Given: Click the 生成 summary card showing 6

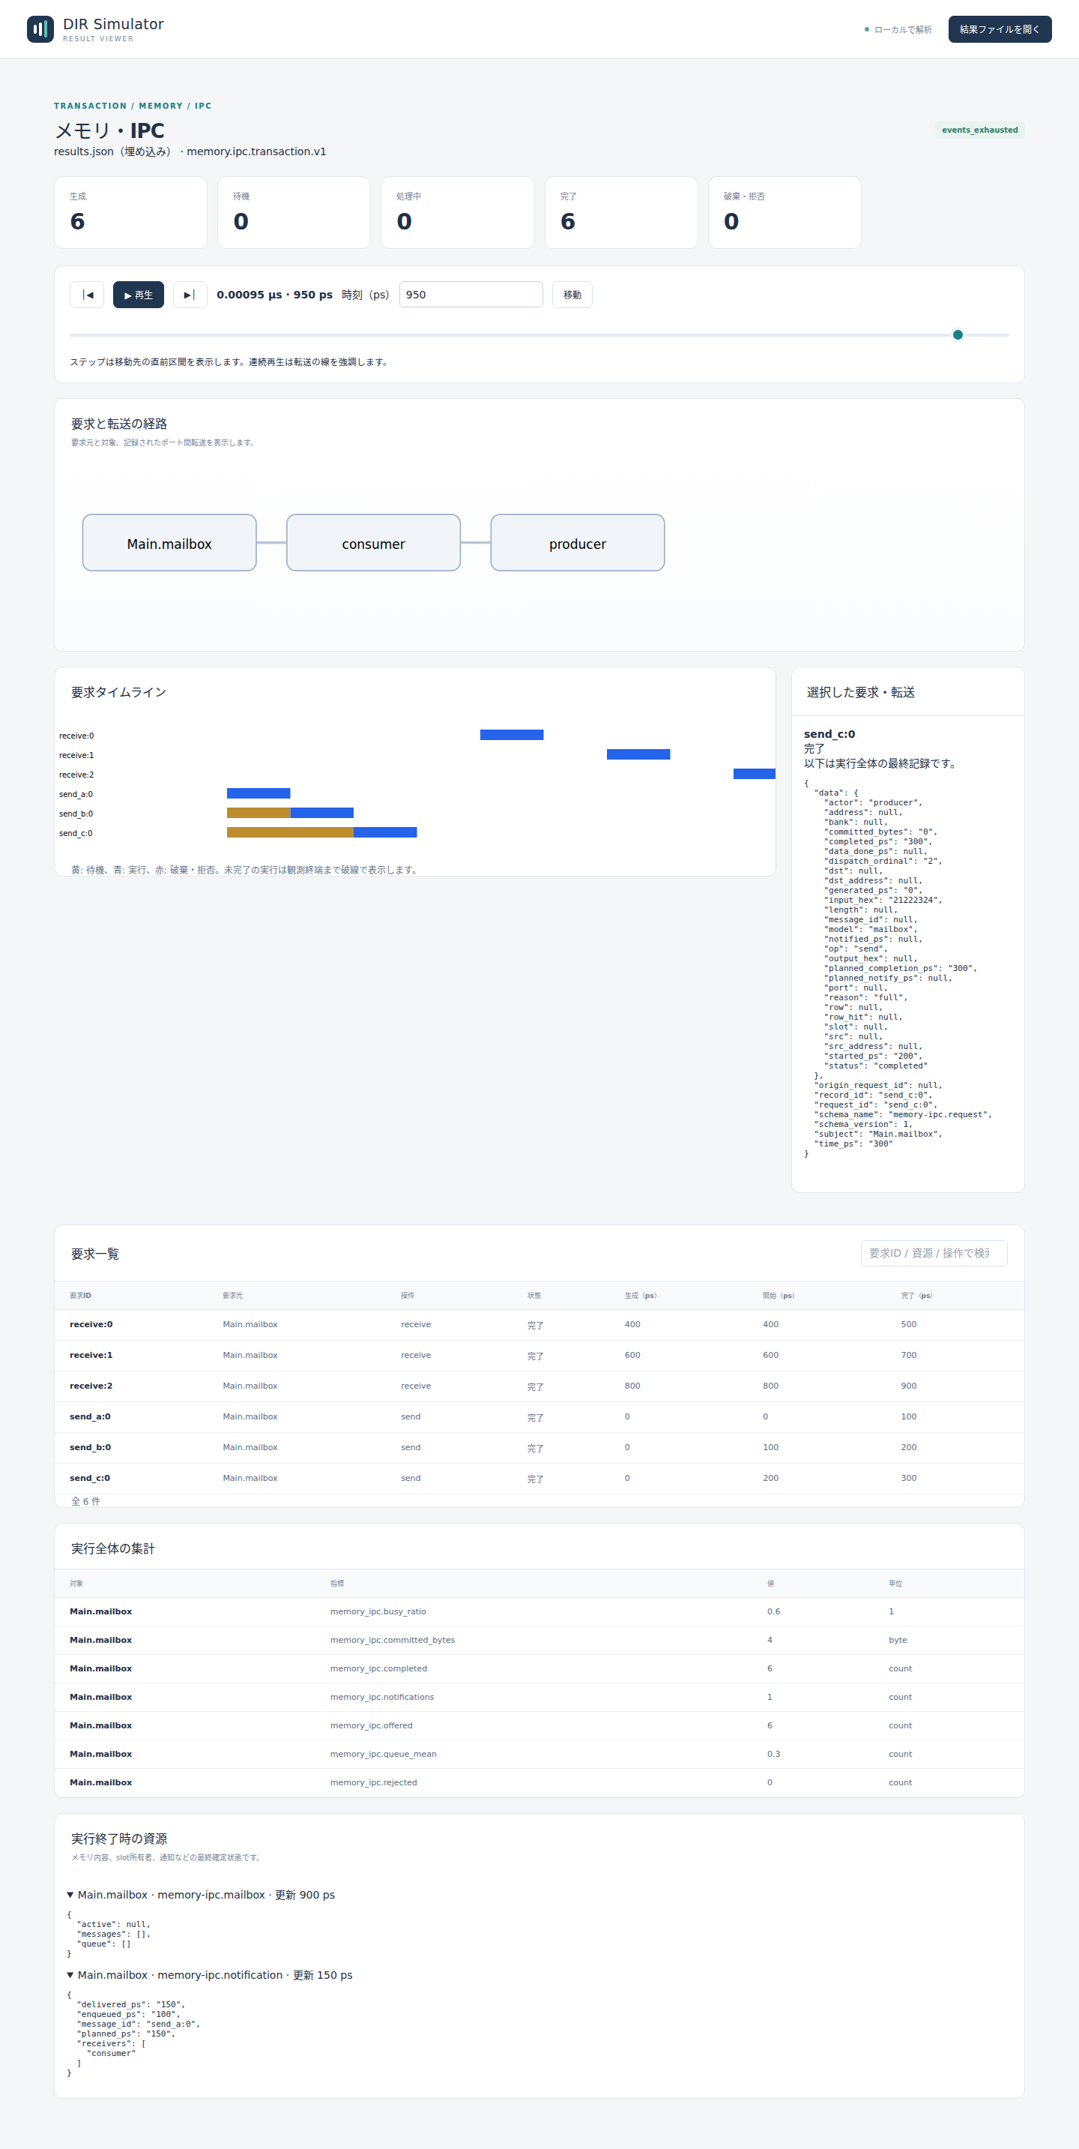Looking at the screenshot, I should click(131, 212).
